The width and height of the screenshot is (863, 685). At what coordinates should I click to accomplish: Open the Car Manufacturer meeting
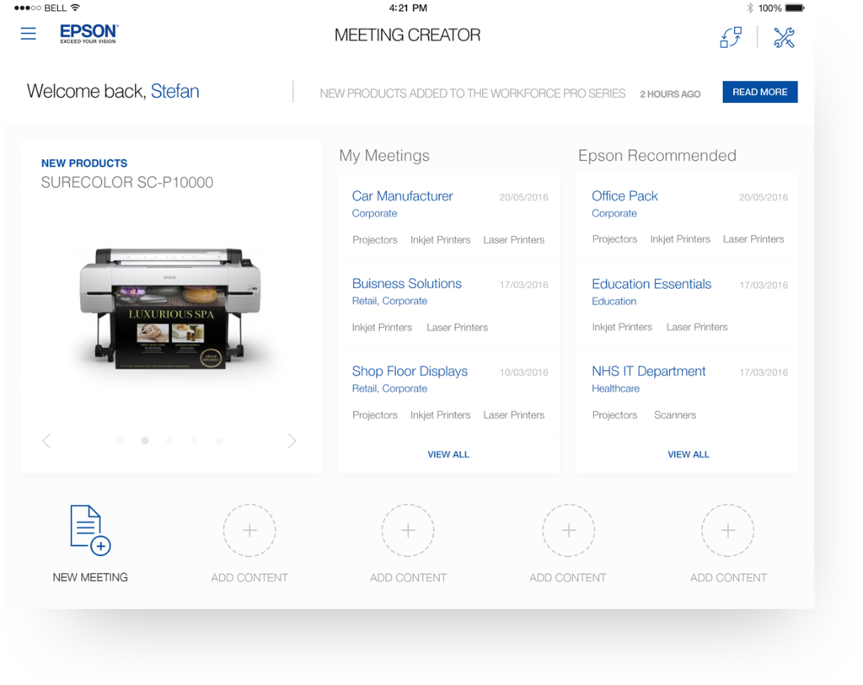pyautogui.click(x=402, y=195)
